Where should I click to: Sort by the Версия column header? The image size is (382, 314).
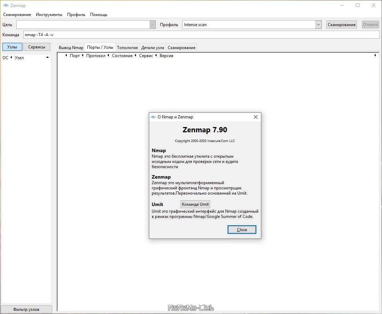tap(166, 56)
